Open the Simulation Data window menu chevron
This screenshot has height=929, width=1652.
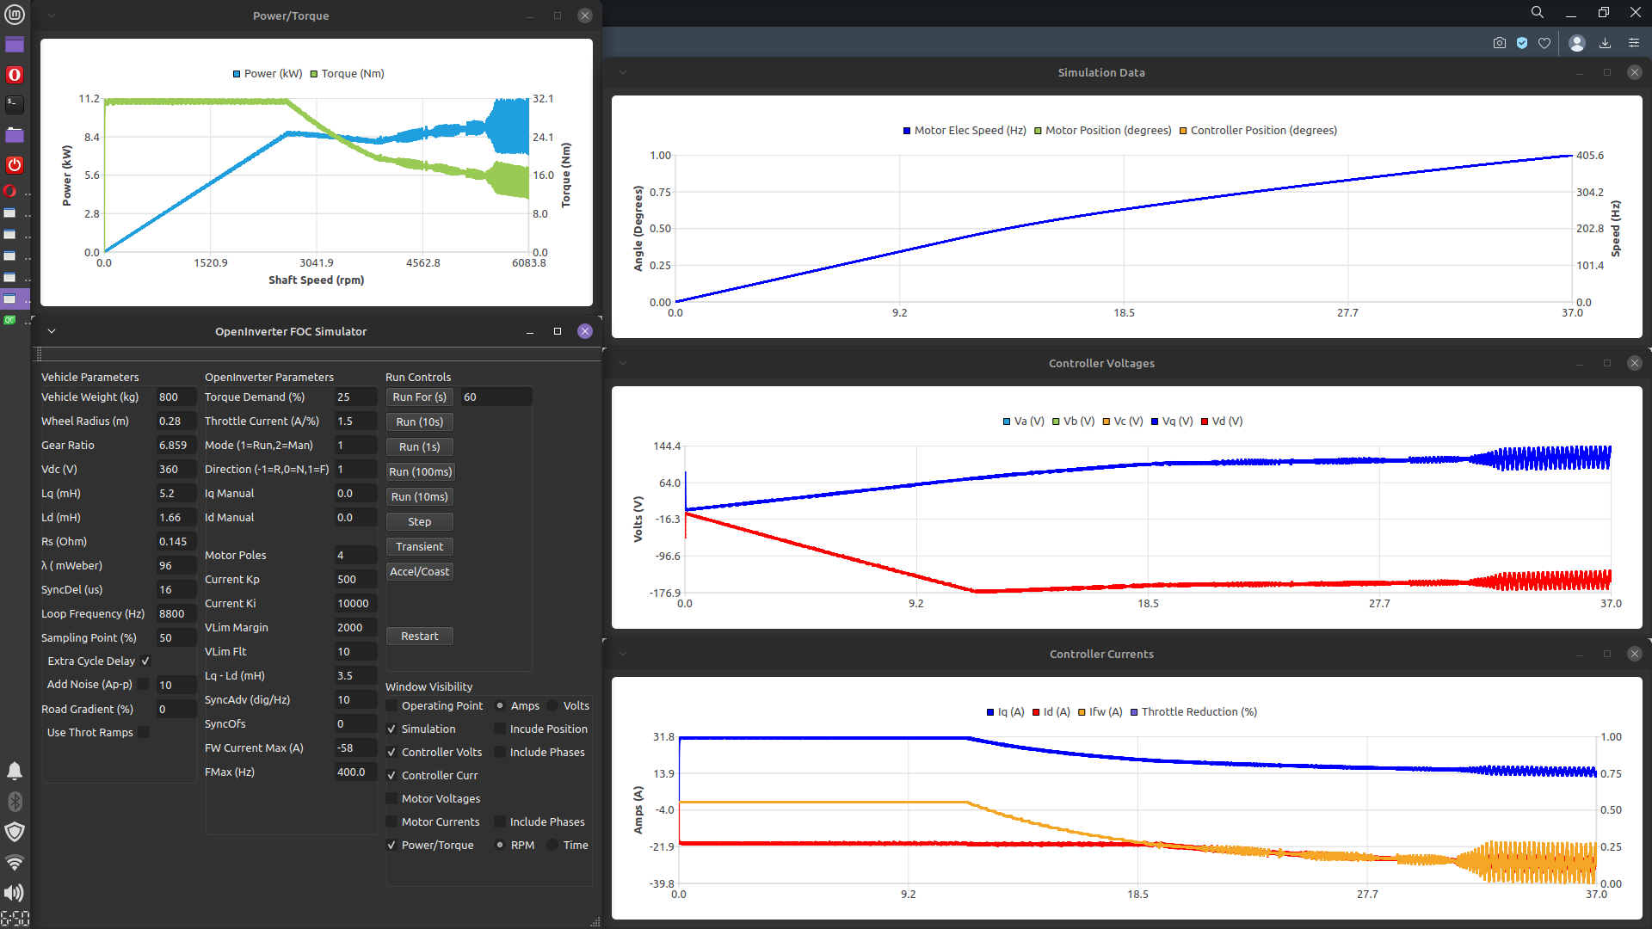click(x=623, y=73)
